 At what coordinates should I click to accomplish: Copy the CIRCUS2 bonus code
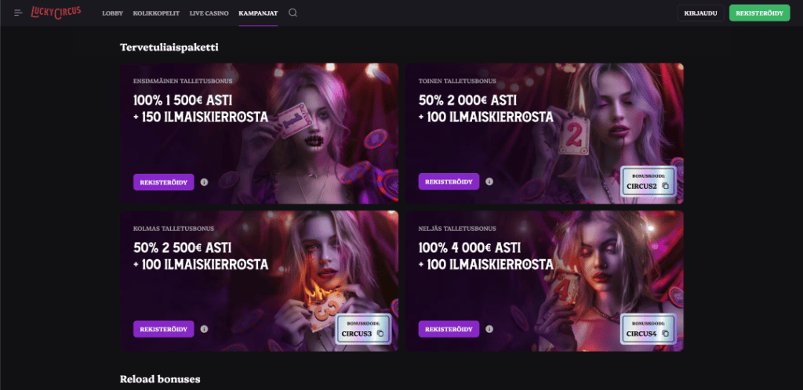(665, 186)
